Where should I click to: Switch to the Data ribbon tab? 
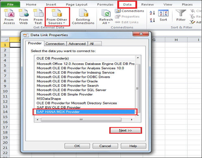(127, 4)
